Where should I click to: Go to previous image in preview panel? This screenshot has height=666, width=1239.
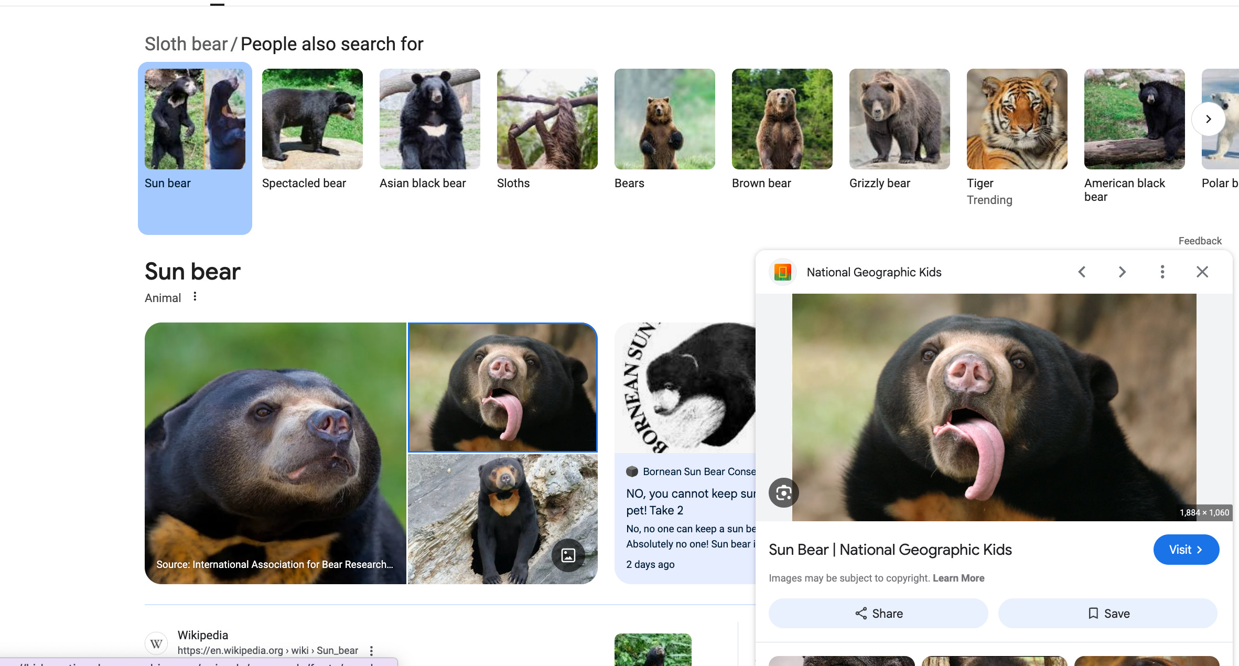click(1082, 272)
